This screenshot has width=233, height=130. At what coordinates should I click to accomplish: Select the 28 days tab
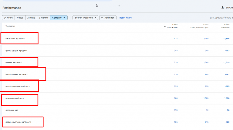(31, 18)
